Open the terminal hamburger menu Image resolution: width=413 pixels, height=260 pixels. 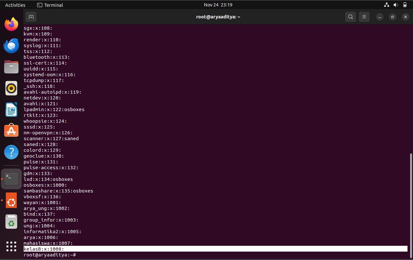(x=364, y=17)
